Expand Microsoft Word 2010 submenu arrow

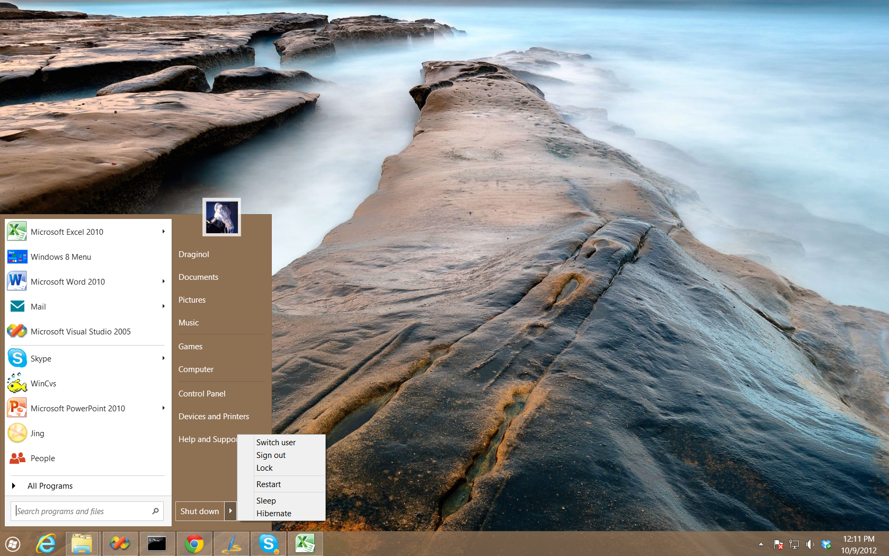click(164, 281)
